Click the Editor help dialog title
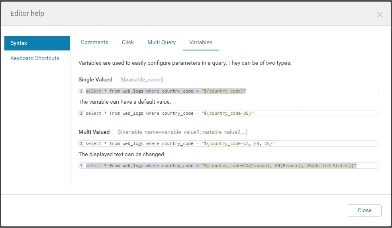This screenshot has height=228, width=392. 27,14
